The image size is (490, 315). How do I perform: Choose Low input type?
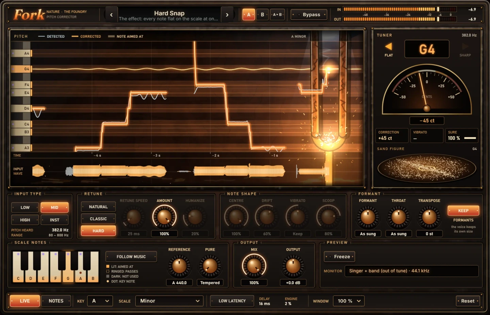[x=25, y=207]
